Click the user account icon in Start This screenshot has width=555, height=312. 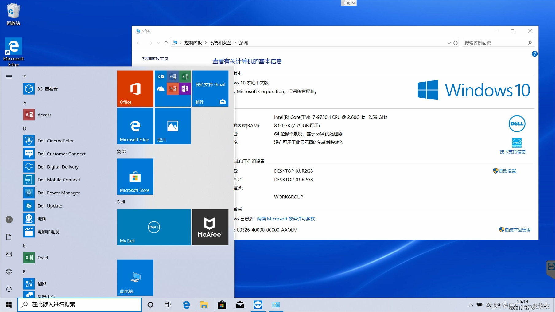(x=9, y=220)
